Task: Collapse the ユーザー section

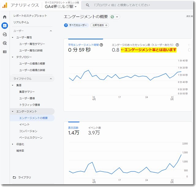Action: 51,31
